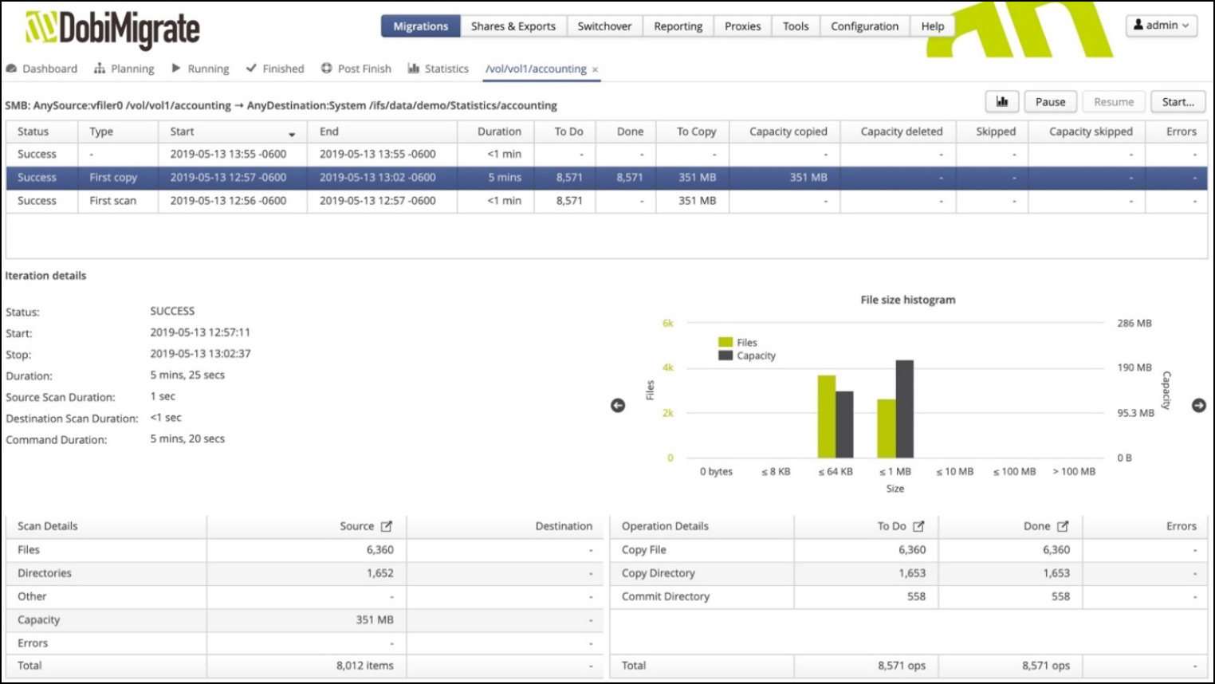Click the chart icon button beside Pause
The image size is (1215, 684).
click(1002, 102)
